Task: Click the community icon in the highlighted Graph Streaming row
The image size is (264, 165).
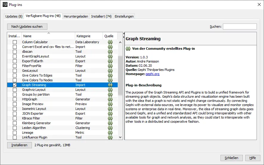Action: click(x=110, y=85)
